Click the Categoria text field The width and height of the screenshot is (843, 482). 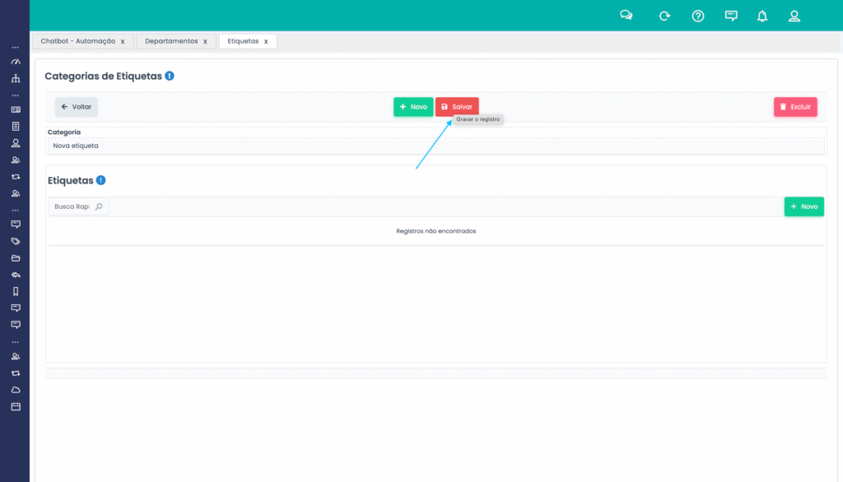tap(435, 146)
